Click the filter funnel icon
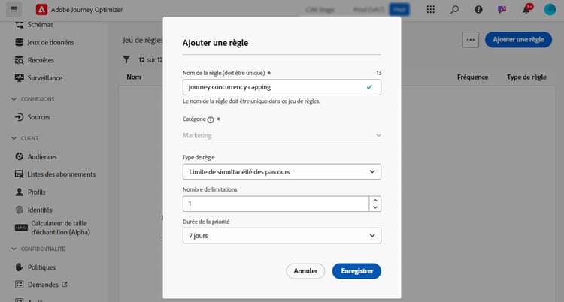Viewport: 564px width, 302px height. pyautogui.click(x=126, y=59)
